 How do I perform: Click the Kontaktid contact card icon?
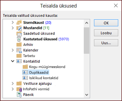pos(19,61)
